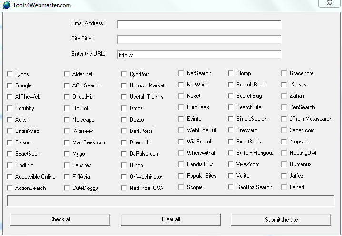This screenshot has width=342, height=236.
Task: Click into the Site Title field
Action: (x=199, y=39)
